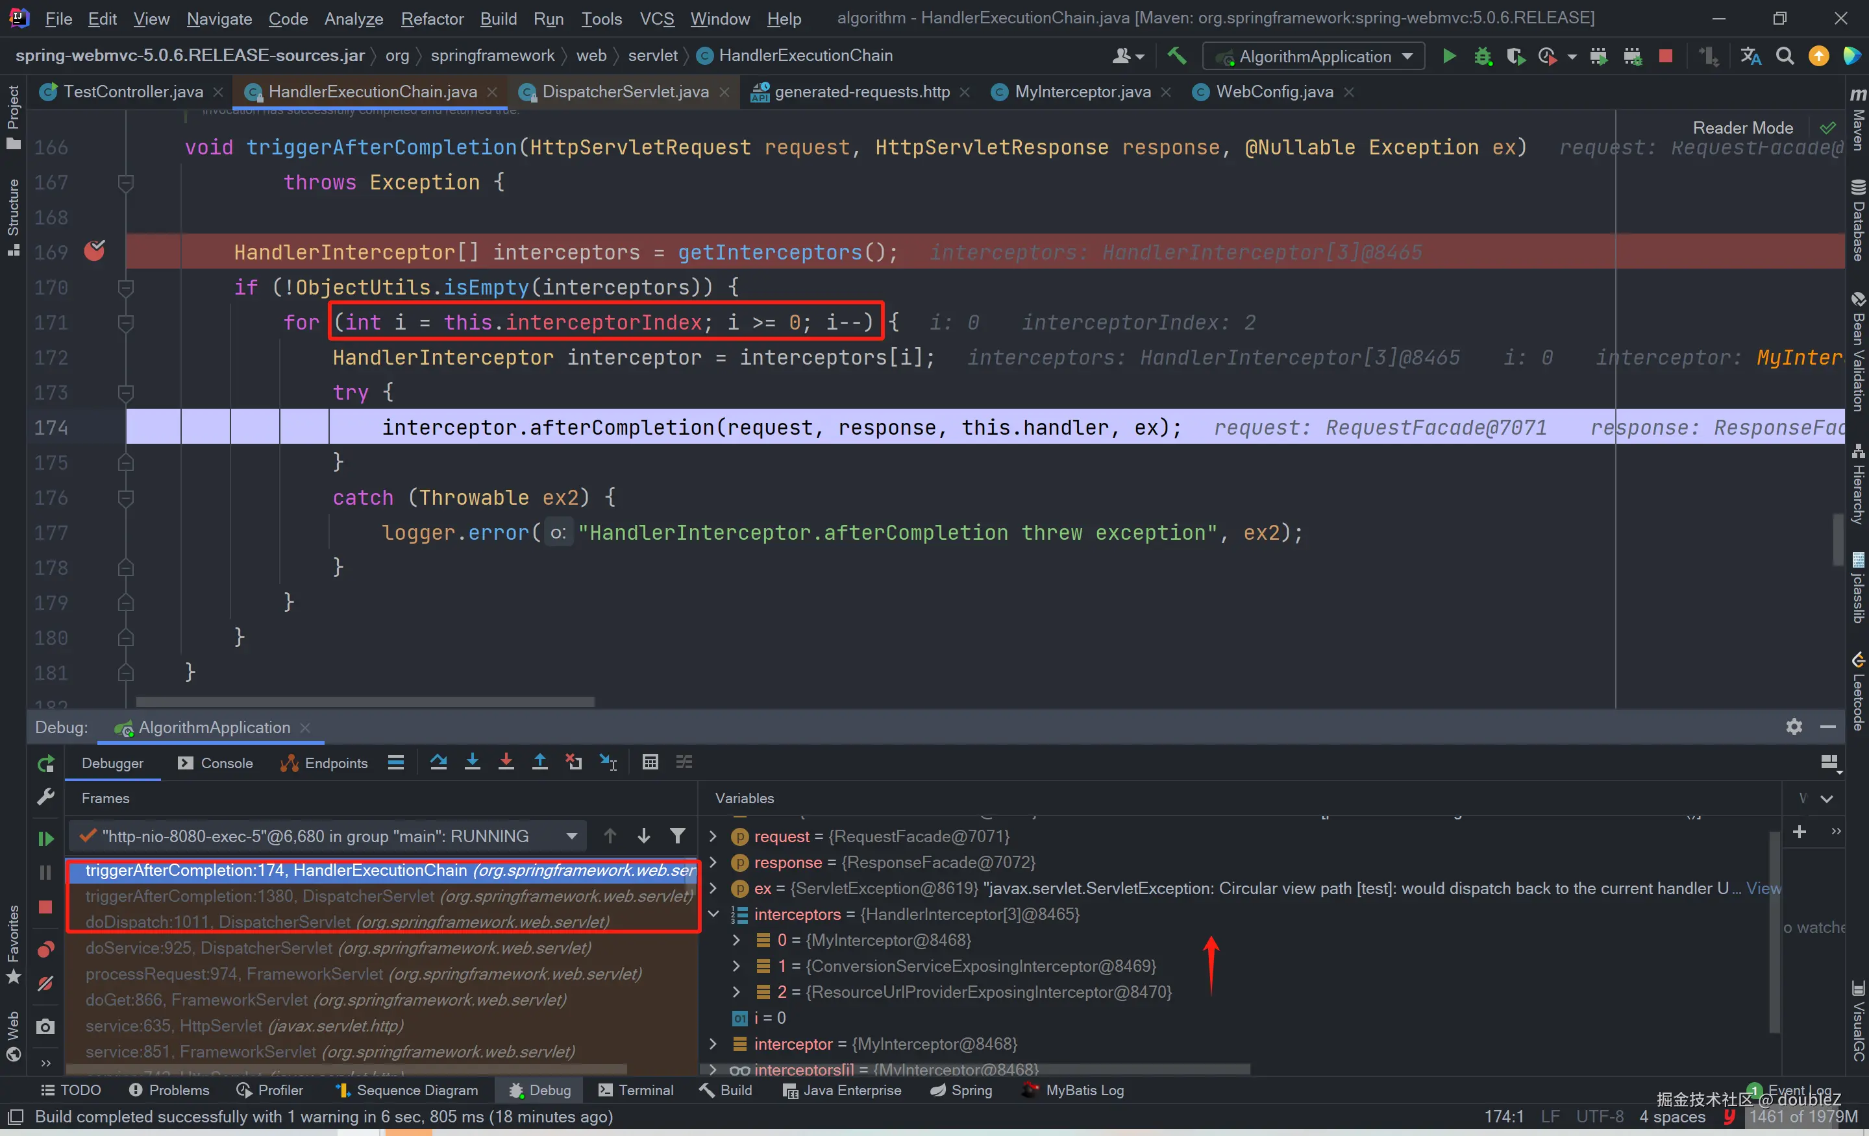Click the Step Out debugger icon
This screenshot has width=1869, height=1136.
click(539, 762)
